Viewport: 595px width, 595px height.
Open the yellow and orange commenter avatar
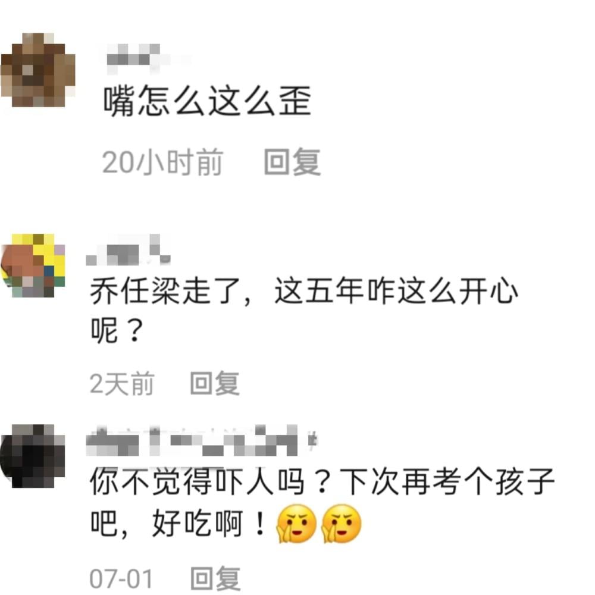tap(33, 265)
